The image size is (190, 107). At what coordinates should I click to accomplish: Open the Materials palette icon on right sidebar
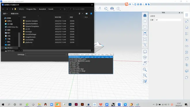pyautogui.click(x=187, y=21)
